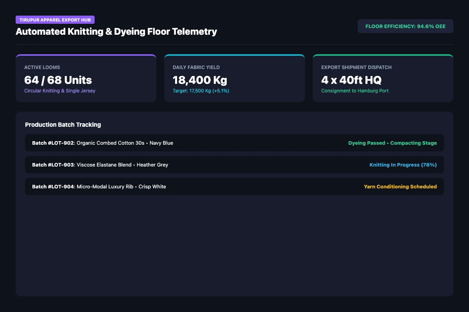Image resolution: width=469 pixels, height=312 pixels.
Task: Open Batch #LOT-904 Micro-Modal Luxury Rib row
Action: 234,186
